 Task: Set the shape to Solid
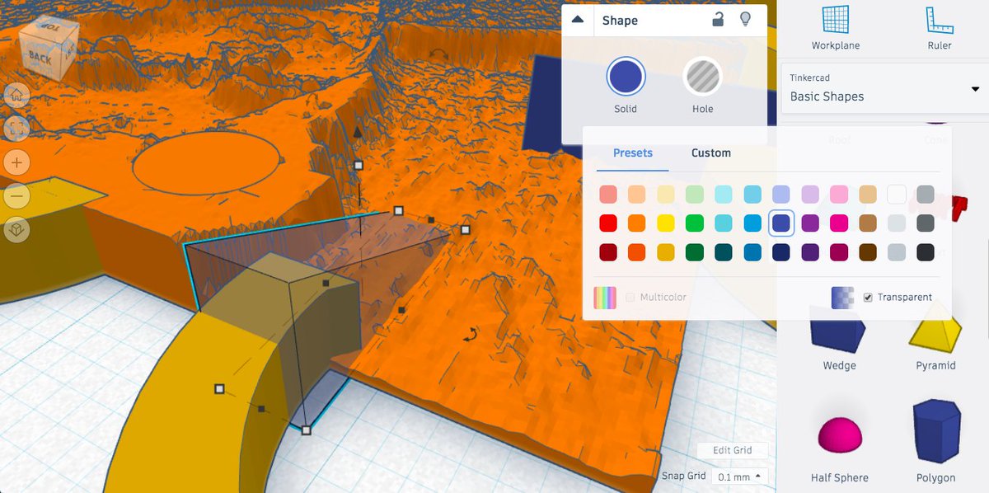click(x=626, y=77)
